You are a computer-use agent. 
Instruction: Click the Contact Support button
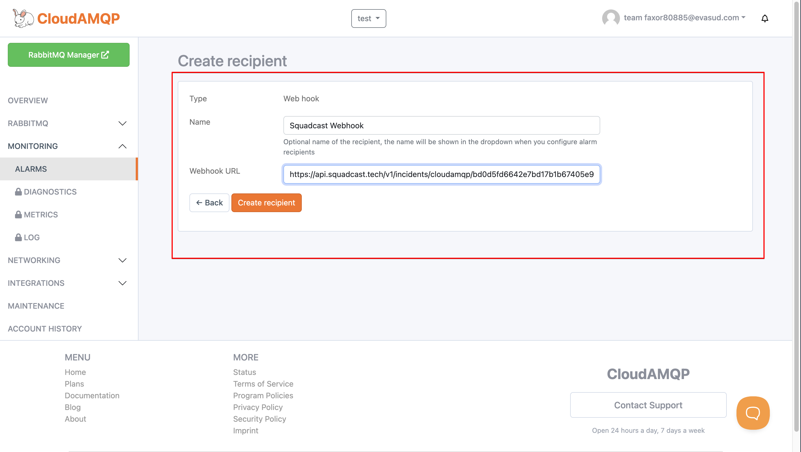click(648, 405)
